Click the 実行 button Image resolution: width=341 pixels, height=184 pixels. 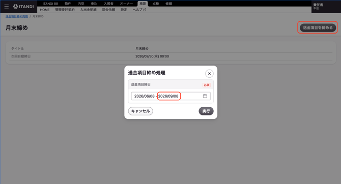[x=206, y=111]
